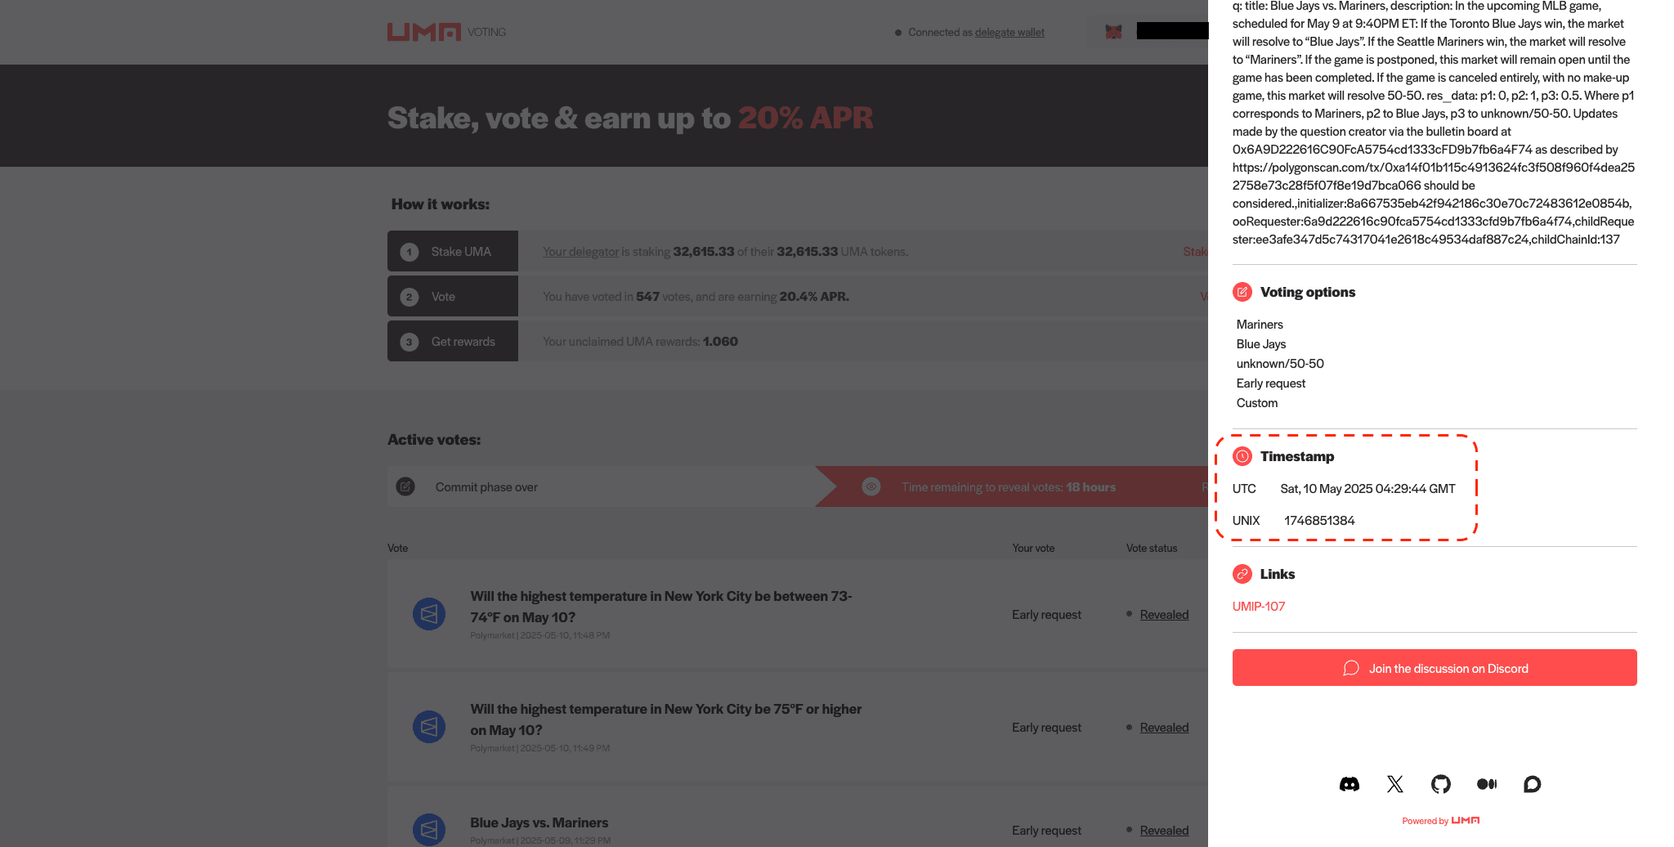Screen dimensions: 1674x847
Task: Click the edit icon beside Voting options
Action: tap(1242, 292)
